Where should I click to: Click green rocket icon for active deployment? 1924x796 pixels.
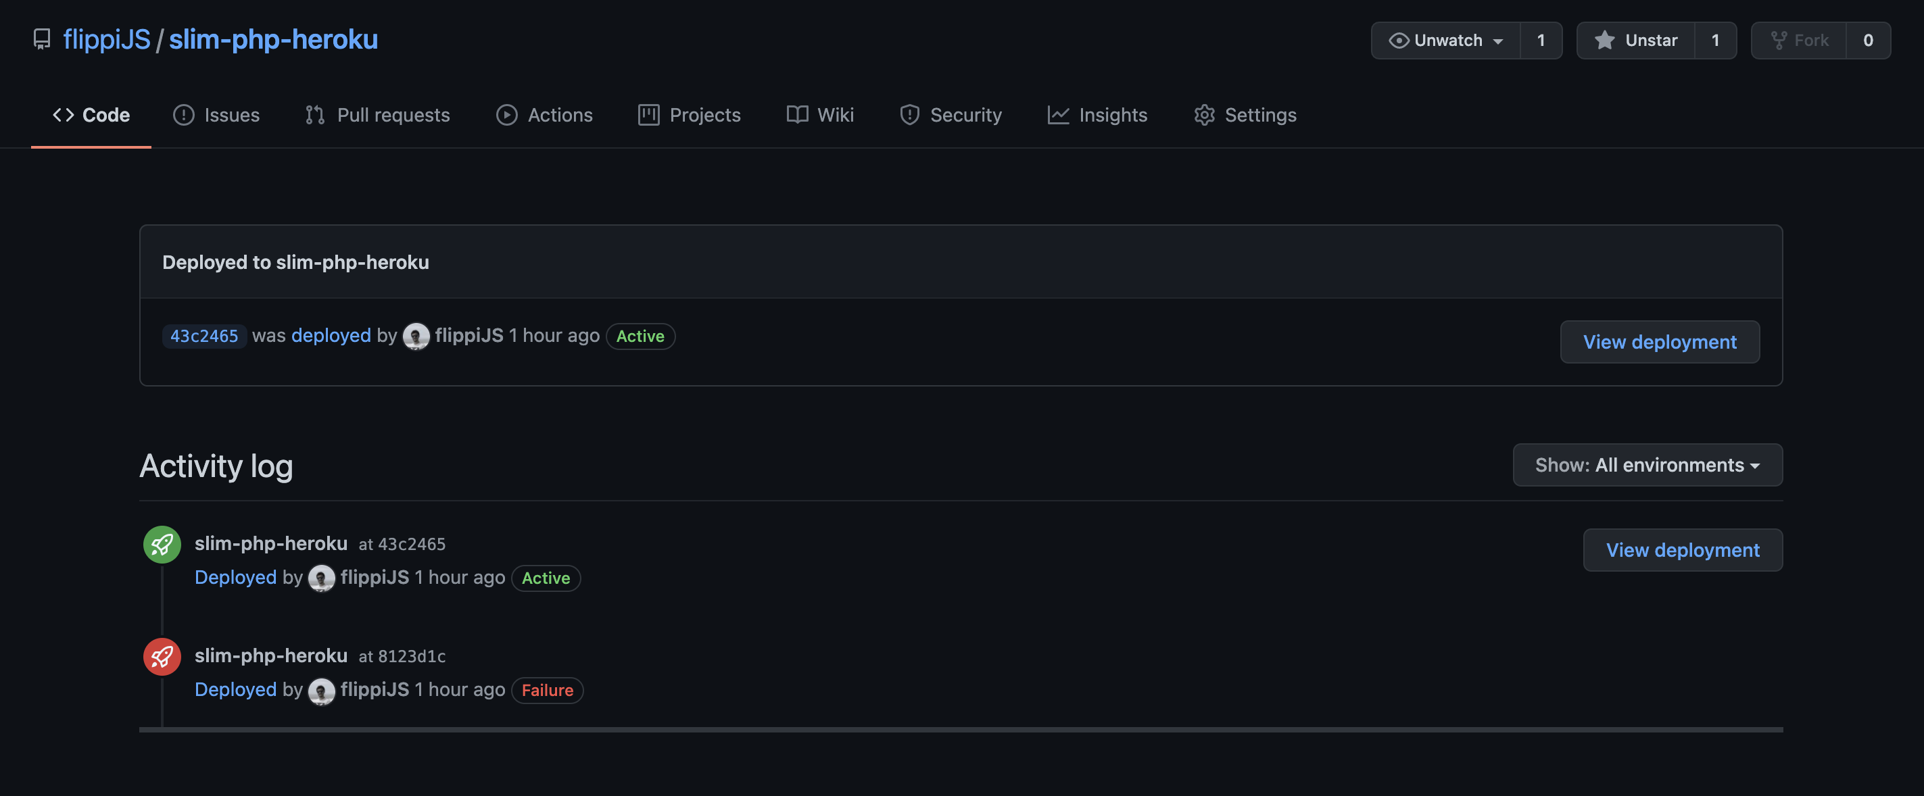pos(162,545)
